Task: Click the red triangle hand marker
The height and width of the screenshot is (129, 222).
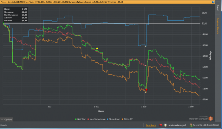Action: coord(147,90)
